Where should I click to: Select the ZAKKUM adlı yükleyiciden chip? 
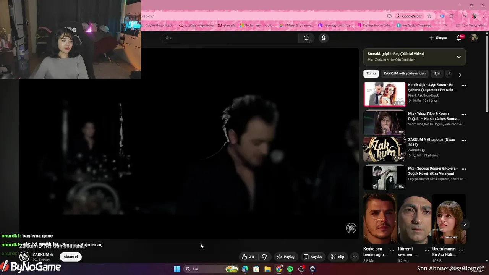(x=405, y=73)
